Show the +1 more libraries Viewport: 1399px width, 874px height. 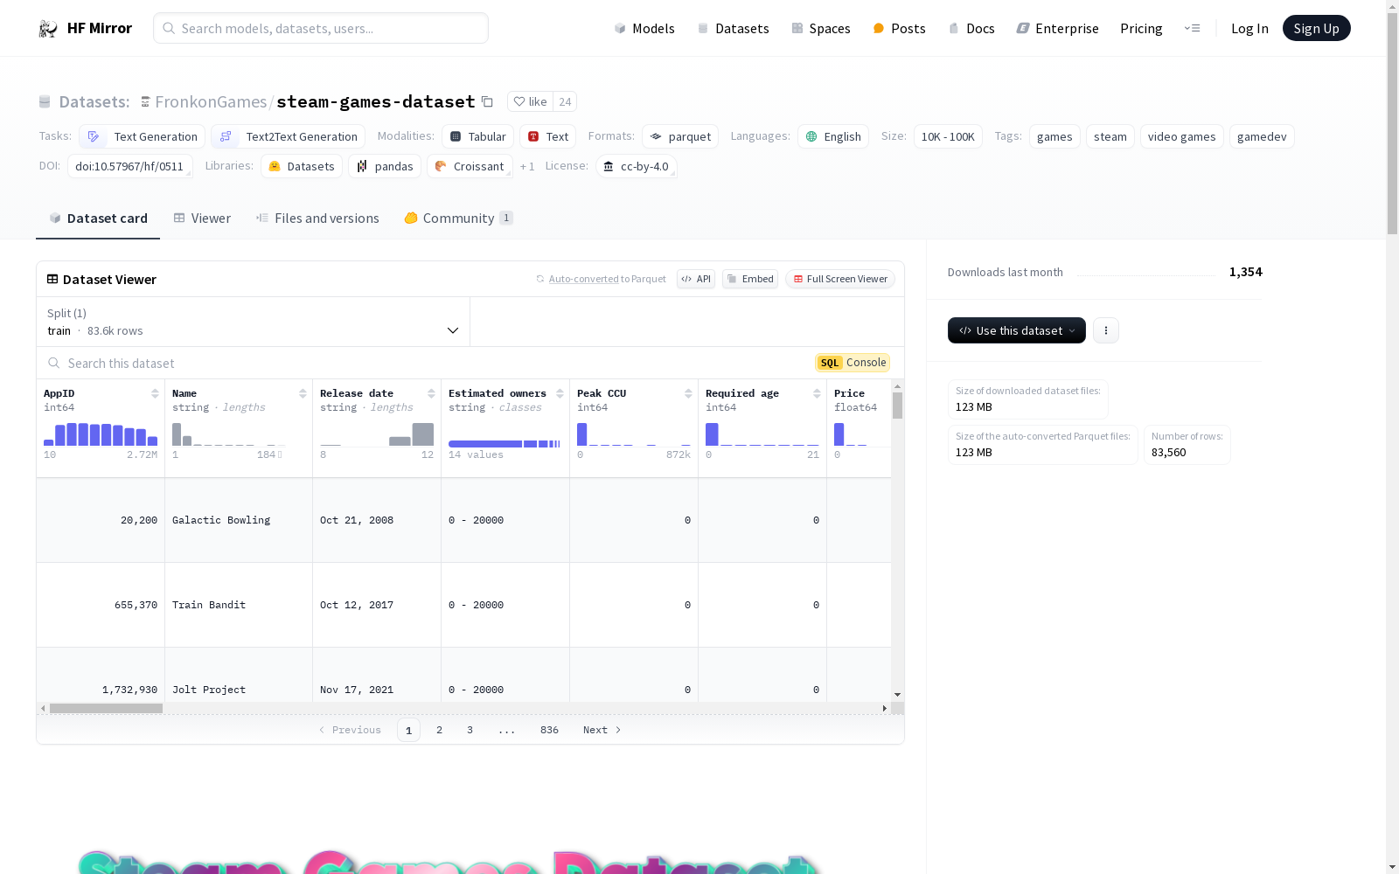coord(527,166)
